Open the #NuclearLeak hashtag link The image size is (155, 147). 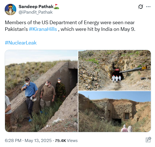point(21,43)
